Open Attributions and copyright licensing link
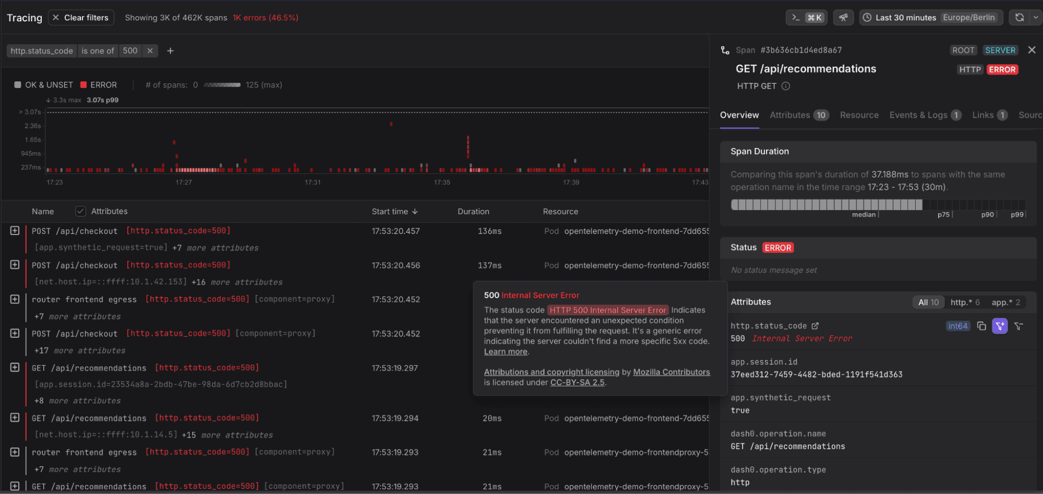This screenshot has width=1043, height=494. (x=552, y=372)
